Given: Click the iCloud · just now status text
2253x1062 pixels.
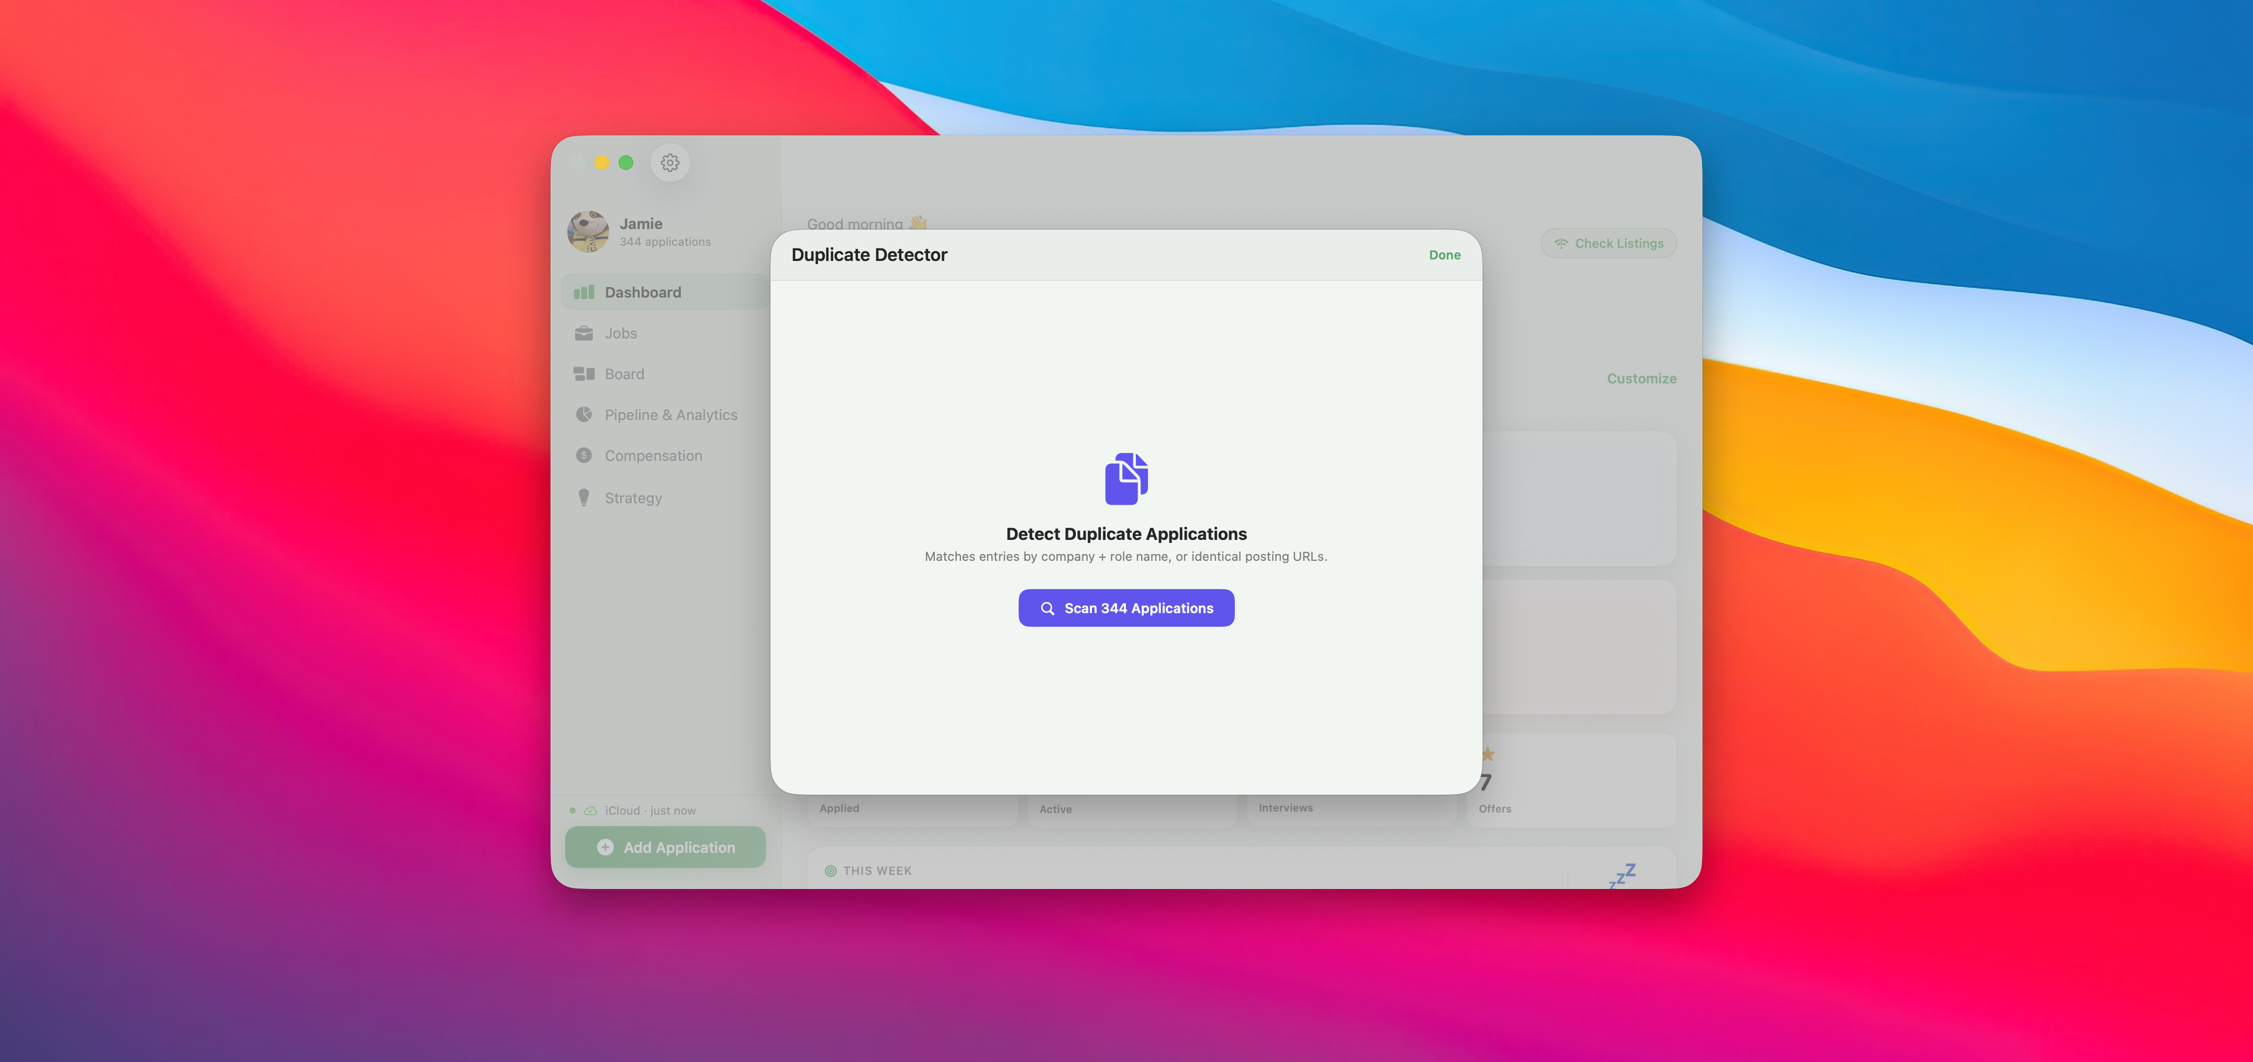Looking at the screenshot, I should [650, 810].
